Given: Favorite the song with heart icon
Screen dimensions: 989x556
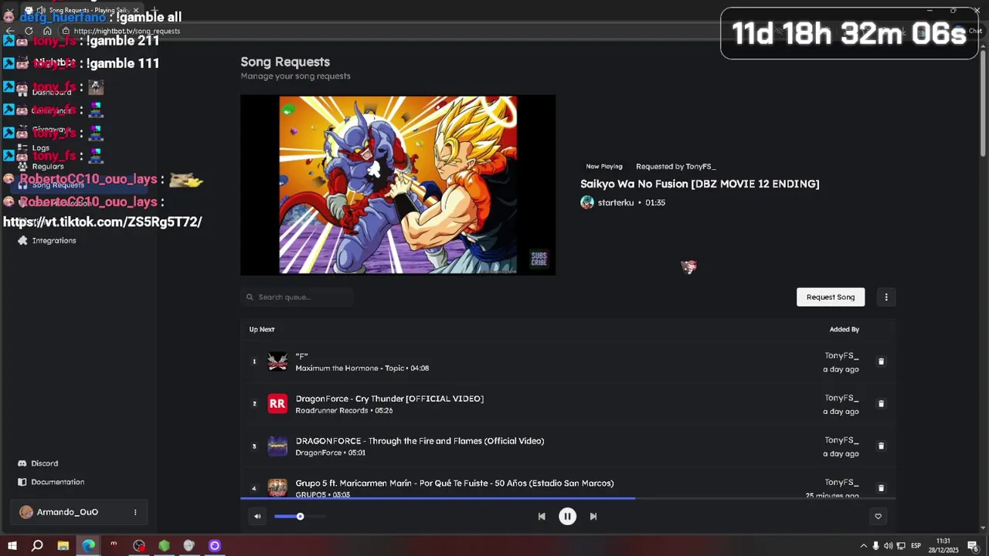Looking at the screenshot, I should point(878,517).
